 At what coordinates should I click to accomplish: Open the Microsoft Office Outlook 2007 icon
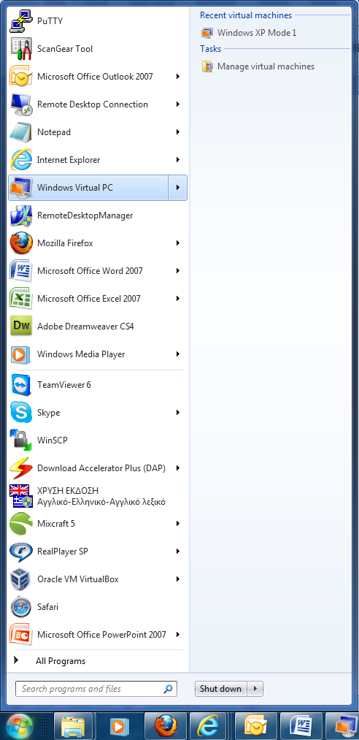[21, 77]
